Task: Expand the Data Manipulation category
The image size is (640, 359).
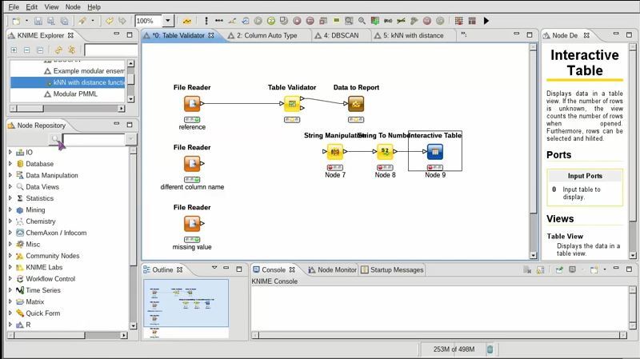Action: tap(10, 175)
